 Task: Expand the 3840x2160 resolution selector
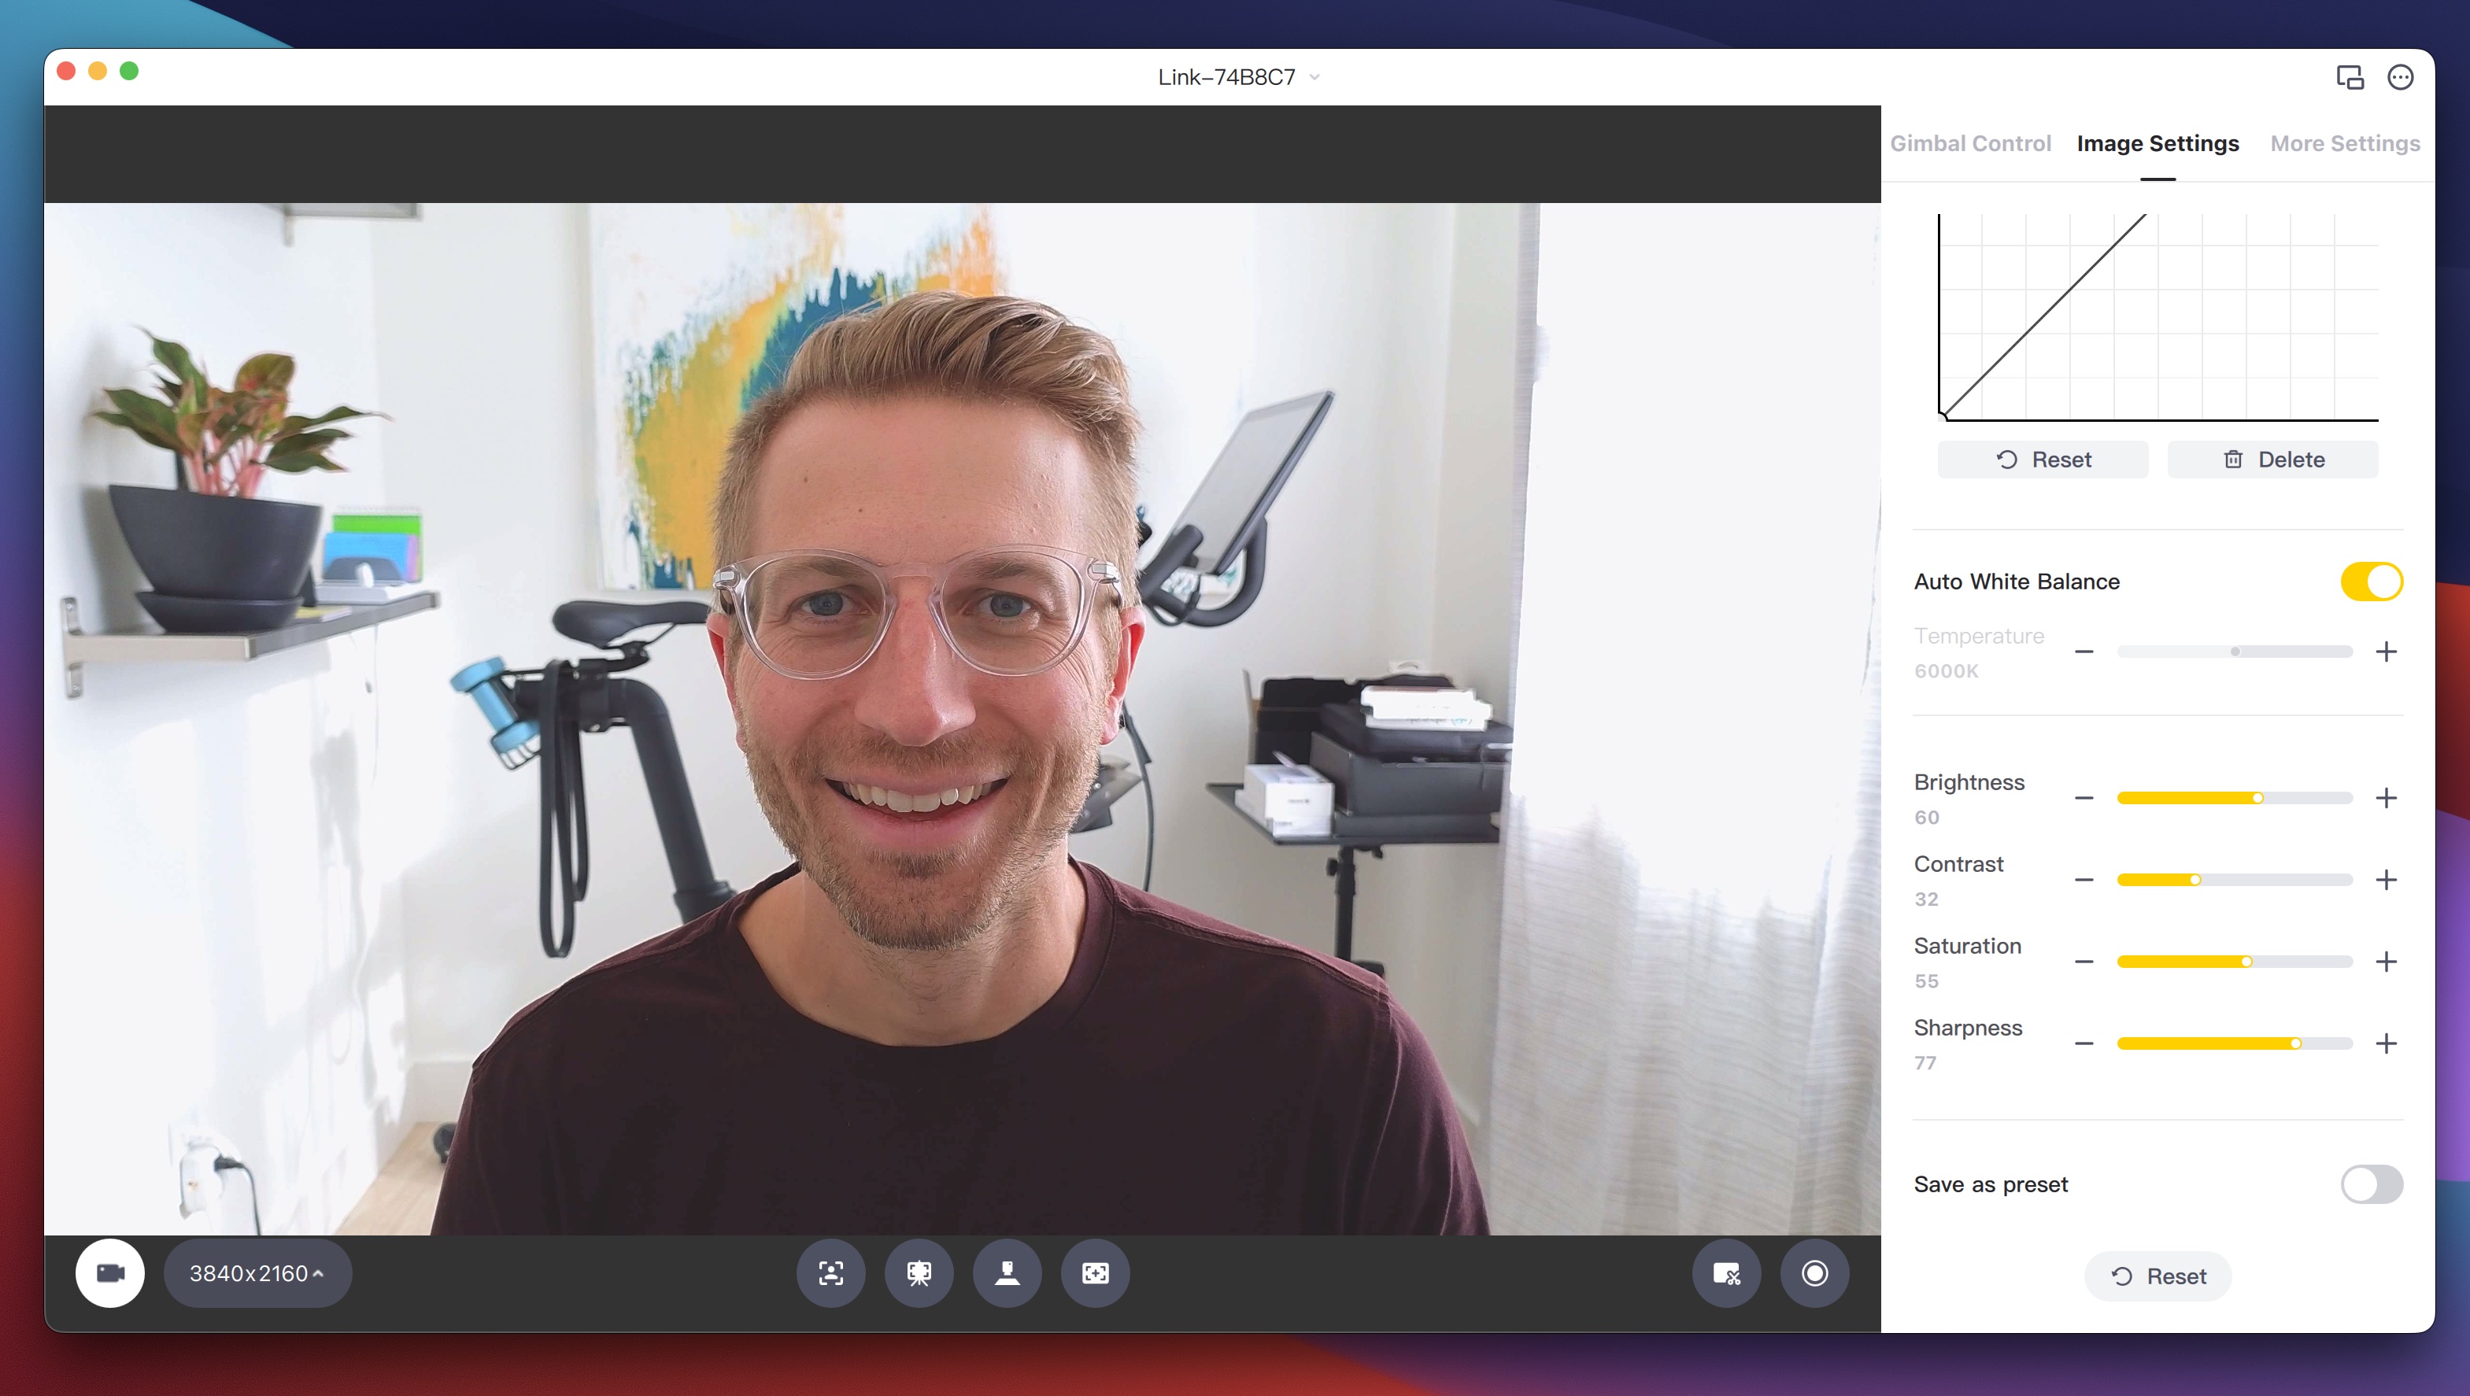256,1273
